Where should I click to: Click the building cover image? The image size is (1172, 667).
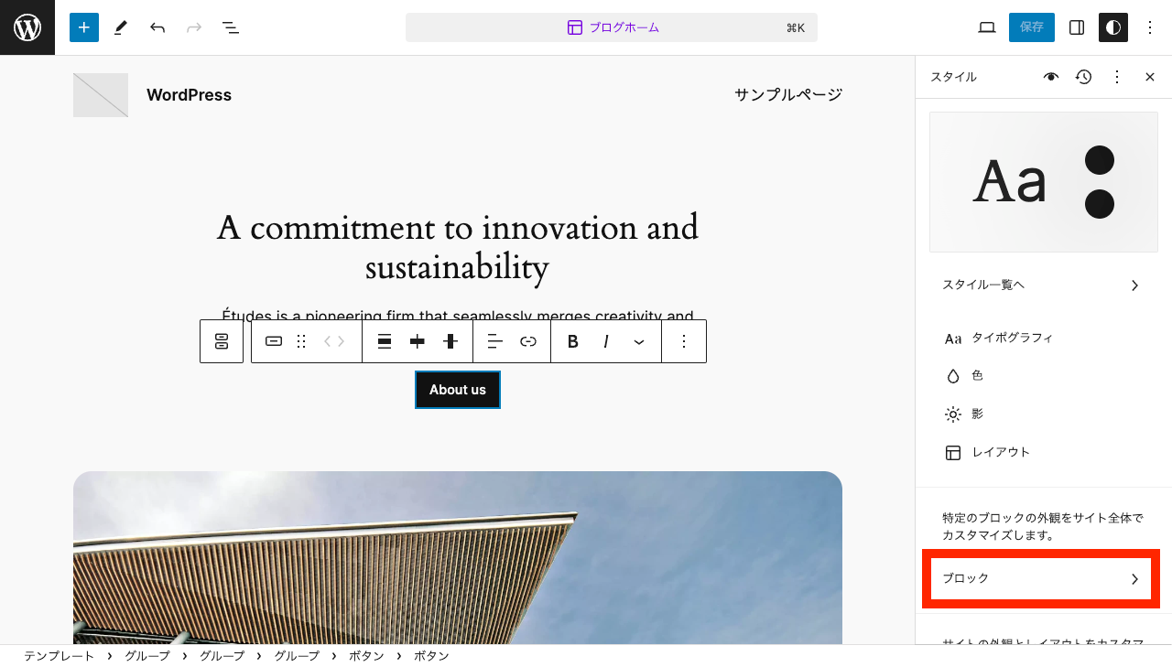tap(458, 558)
